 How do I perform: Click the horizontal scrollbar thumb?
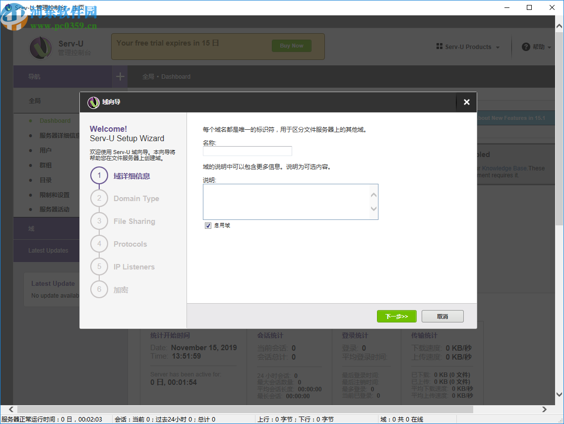(246, 409)
